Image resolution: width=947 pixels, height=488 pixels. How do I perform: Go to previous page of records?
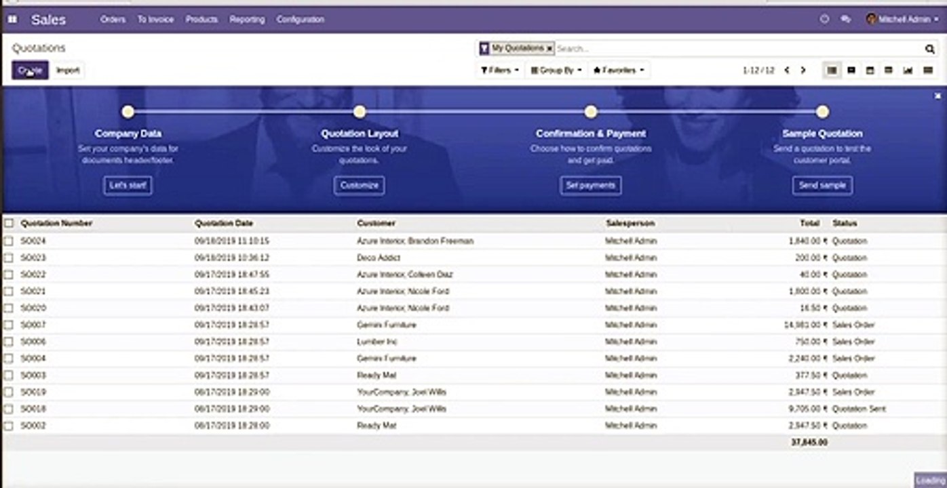coord(787,70)
